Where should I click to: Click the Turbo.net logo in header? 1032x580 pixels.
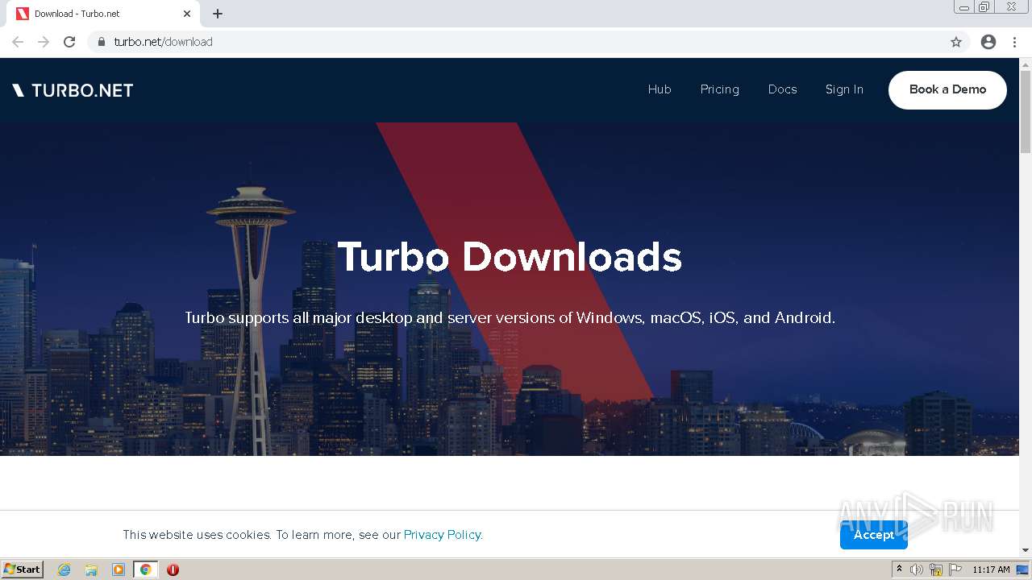(x=73, y=90)
